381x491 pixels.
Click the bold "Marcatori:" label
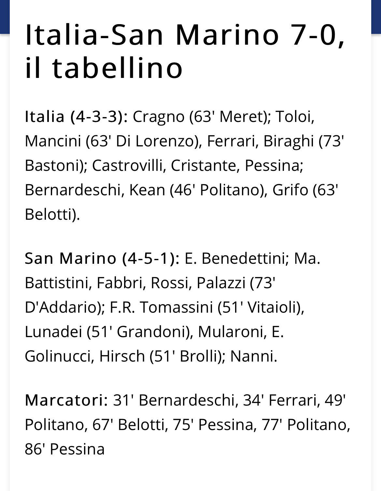66,400
